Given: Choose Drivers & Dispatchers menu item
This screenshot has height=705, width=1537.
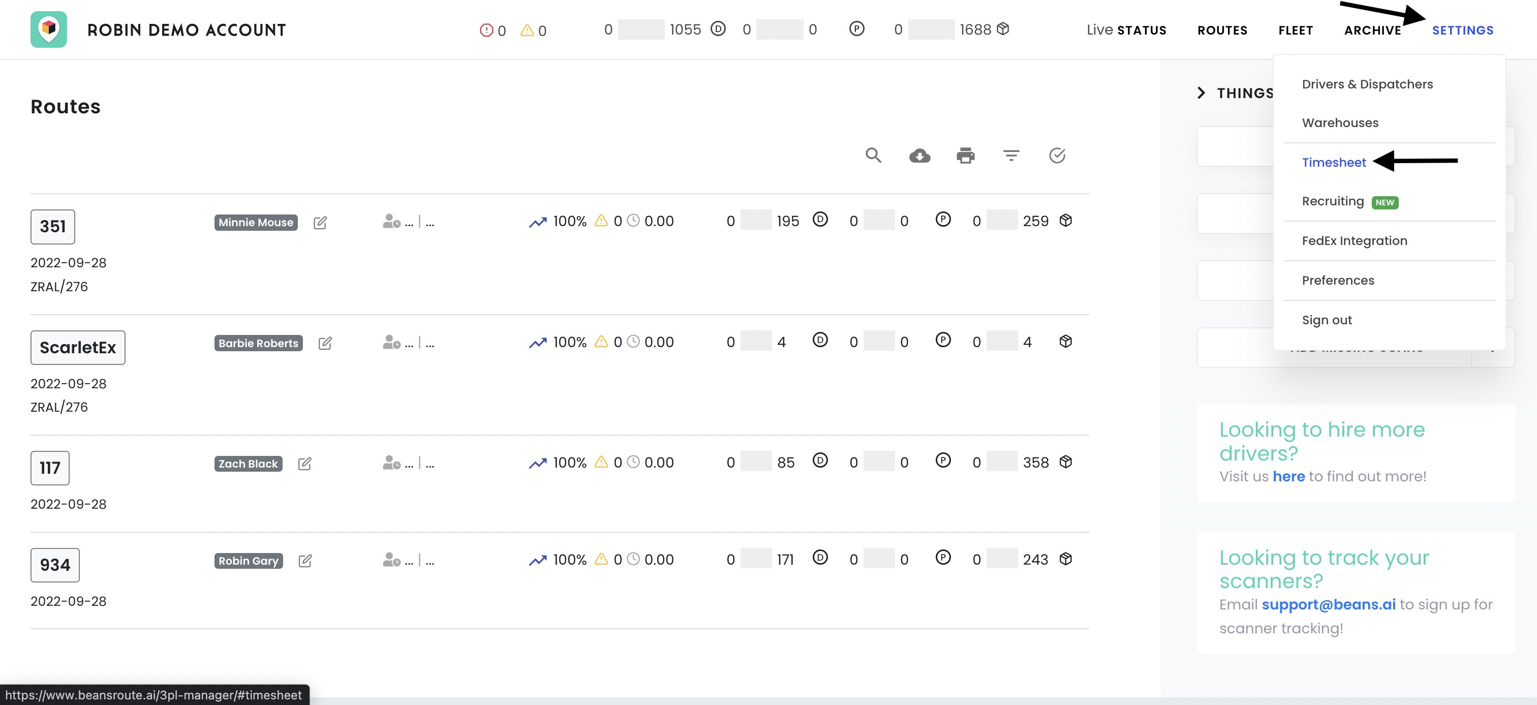Looking at the screenshot, I should pyautogui.click(x=1367, y=84).
